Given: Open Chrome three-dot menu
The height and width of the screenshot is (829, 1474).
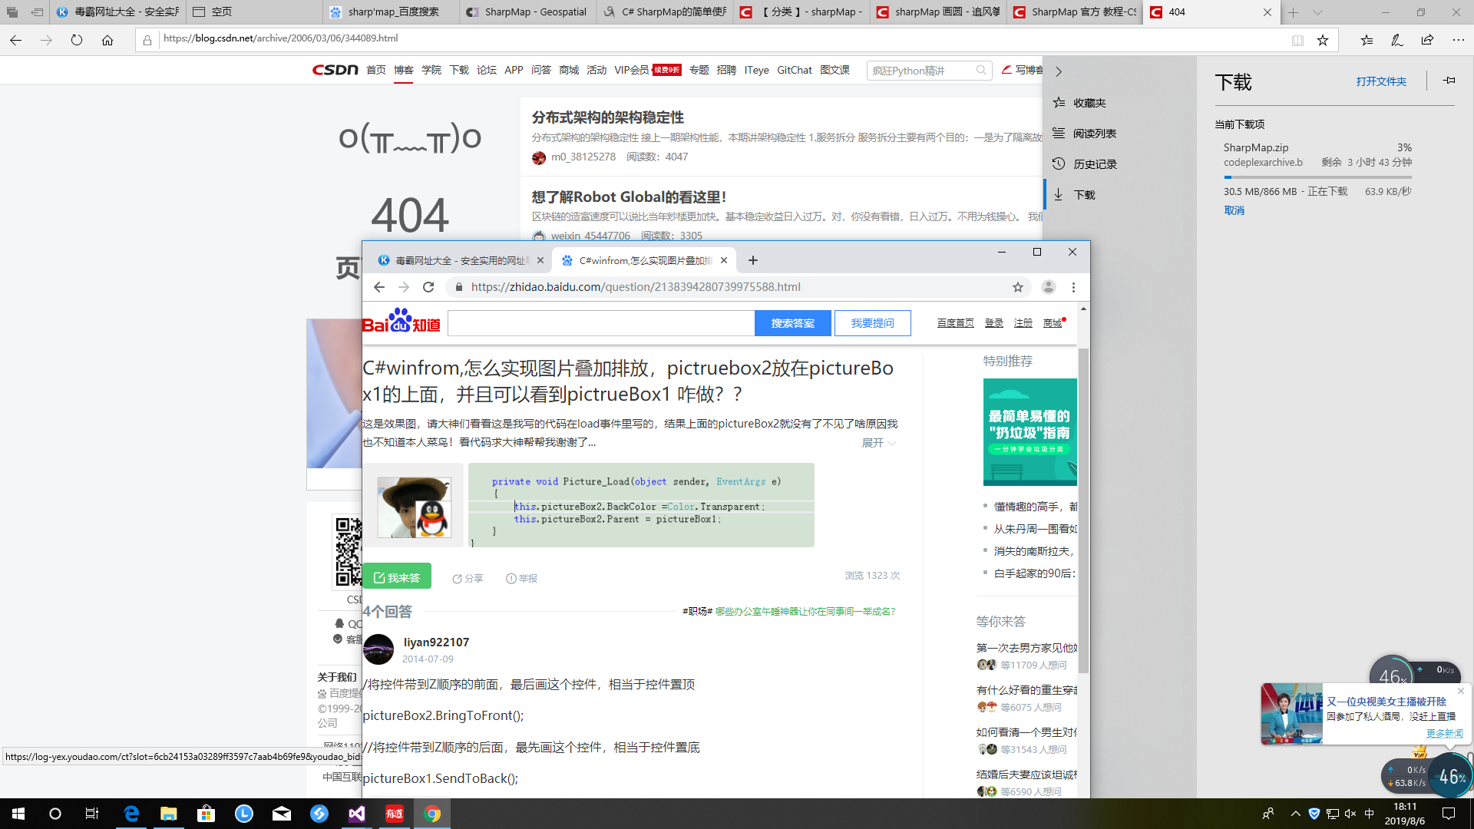Looking at the screenshot, I should tap(1073, 287).
